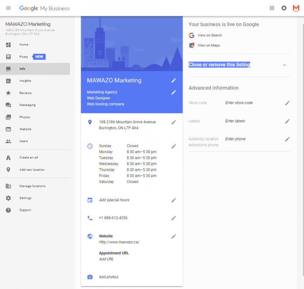The width and height of the screenshot is (304, 289).
Task: Open the Google apps grid
Action: tap(272, 8)
